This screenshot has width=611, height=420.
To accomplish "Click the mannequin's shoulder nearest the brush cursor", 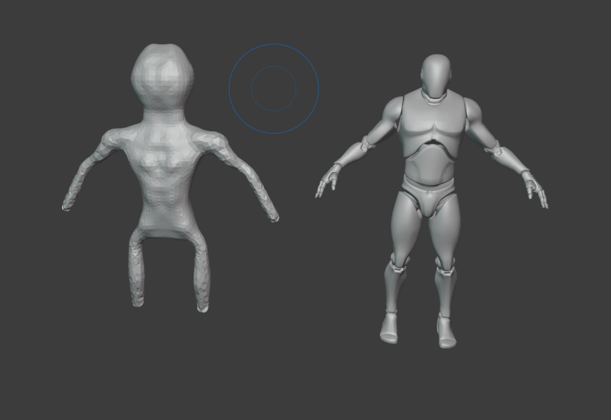I will pyautogui.click(x=392, y=110).
